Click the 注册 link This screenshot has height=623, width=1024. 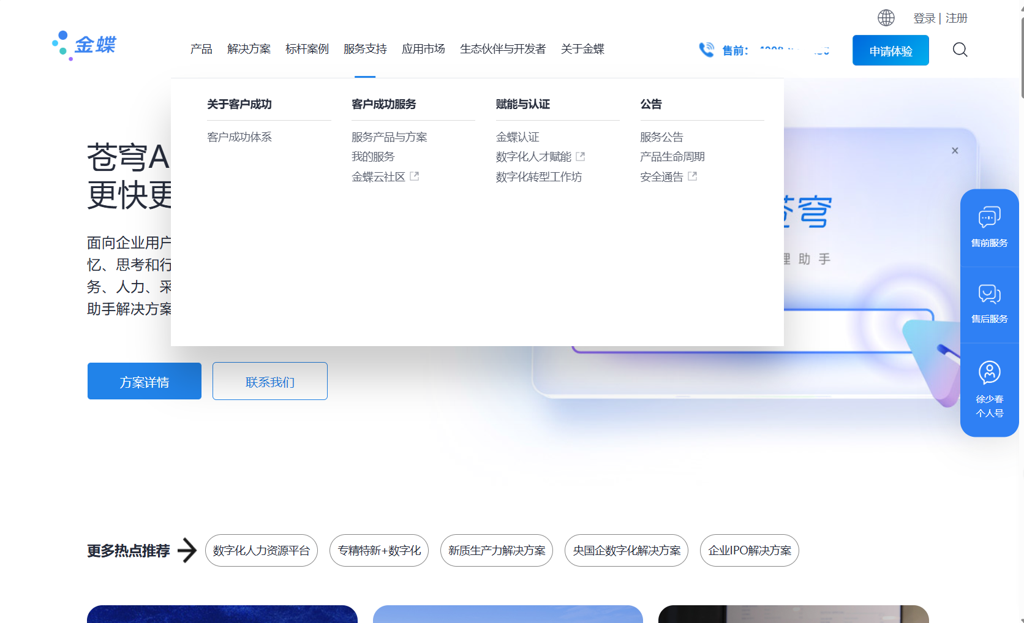956,18
